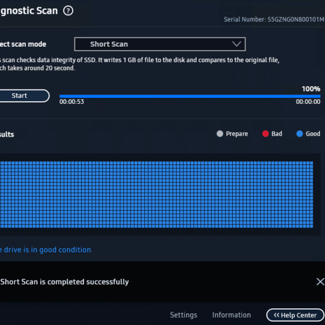The height and width of the screenshot is (325, 325).
Task: Click the 100% progress percentage label
Action: (x=311, y=89)
